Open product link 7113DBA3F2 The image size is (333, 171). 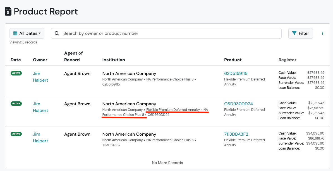click(x=236, y=134)
